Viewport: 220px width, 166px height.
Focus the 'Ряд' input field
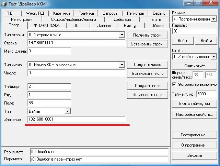pos(49,95)
